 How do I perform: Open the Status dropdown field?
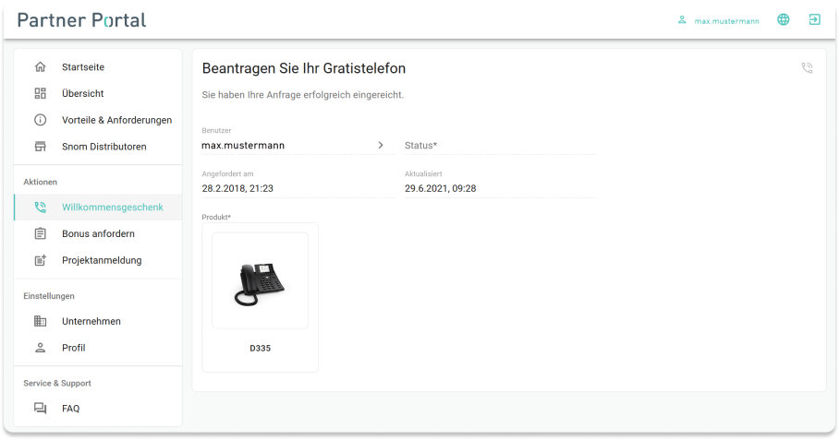(x=500, y=146)
